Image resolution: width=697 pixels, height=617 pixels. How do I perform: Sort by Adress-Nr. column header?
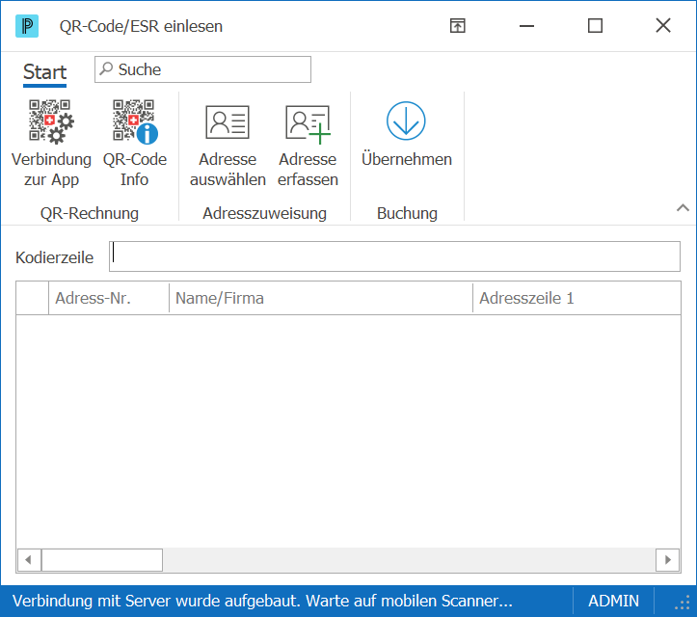coord(109,298)
